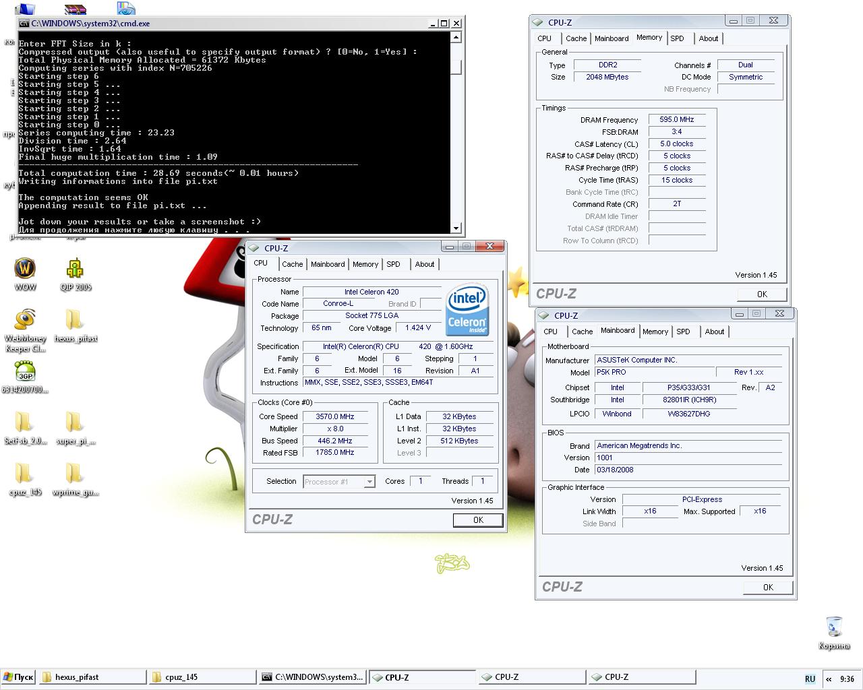Viewport: 863px width, 690px height.
Task: Select Mainboard tab in processor CPU-Z window
Action: [x=328, y=264]
